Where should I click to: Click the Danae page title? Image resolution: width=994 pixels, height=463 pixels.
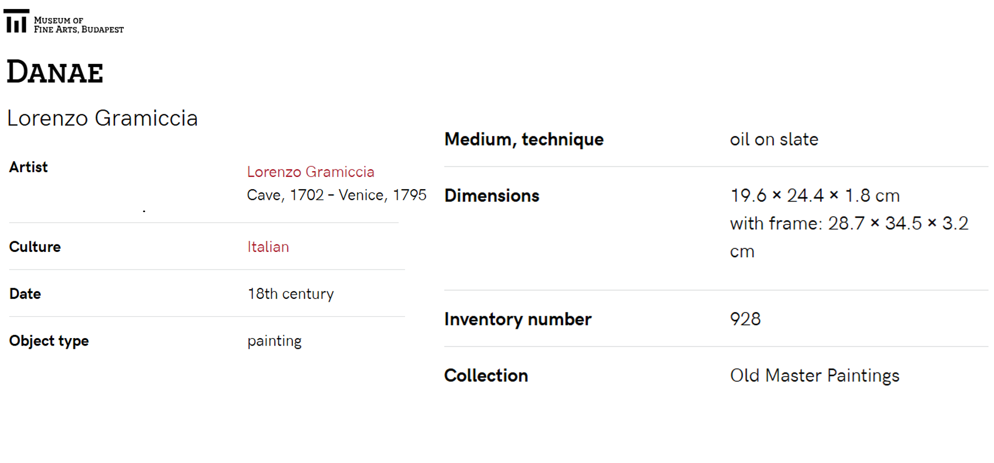[55, 72]
